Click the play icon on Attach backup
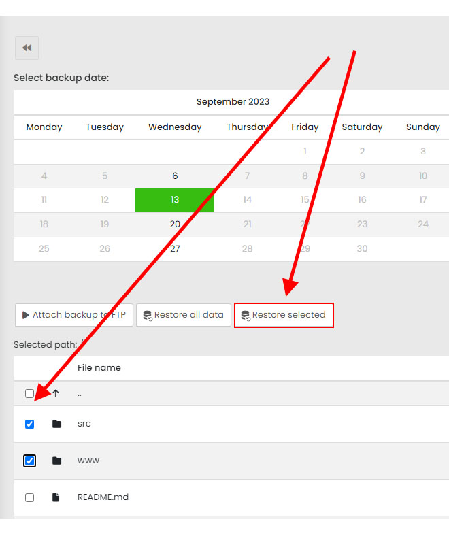Image resolution: width=449 pixels, height=534 pixels. (26, 315)
